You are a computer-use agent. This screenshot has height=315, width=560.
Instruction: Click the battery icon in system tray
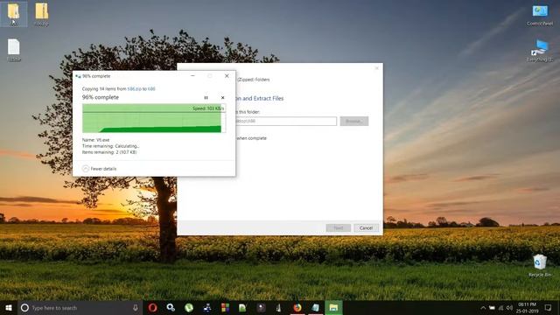[x=492, y=307]
